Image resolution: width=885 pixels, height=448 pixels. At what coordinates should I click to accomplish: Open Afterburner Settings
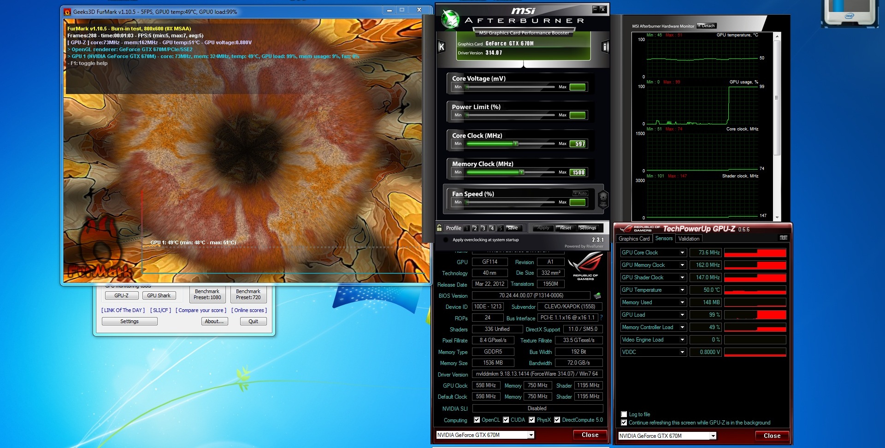[588, 228]
